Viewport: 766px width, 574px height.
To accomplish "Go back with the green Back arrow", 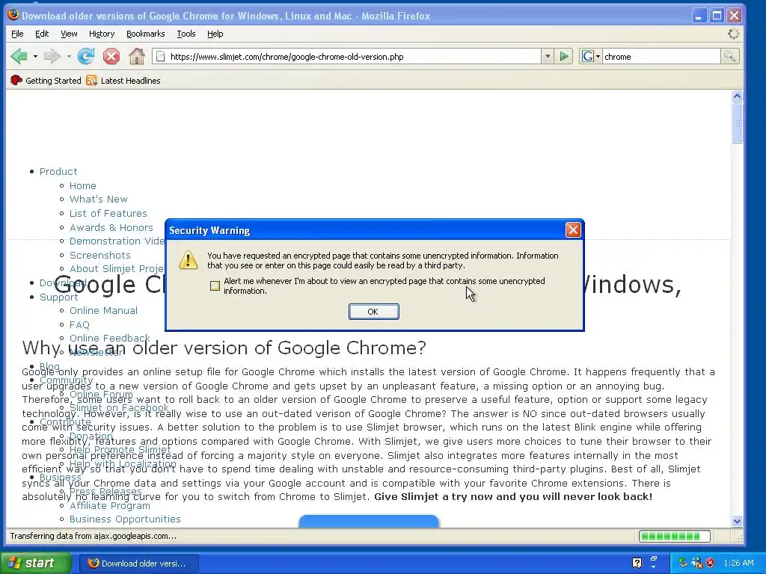I will pyautogui.click(x=19, y=57).
